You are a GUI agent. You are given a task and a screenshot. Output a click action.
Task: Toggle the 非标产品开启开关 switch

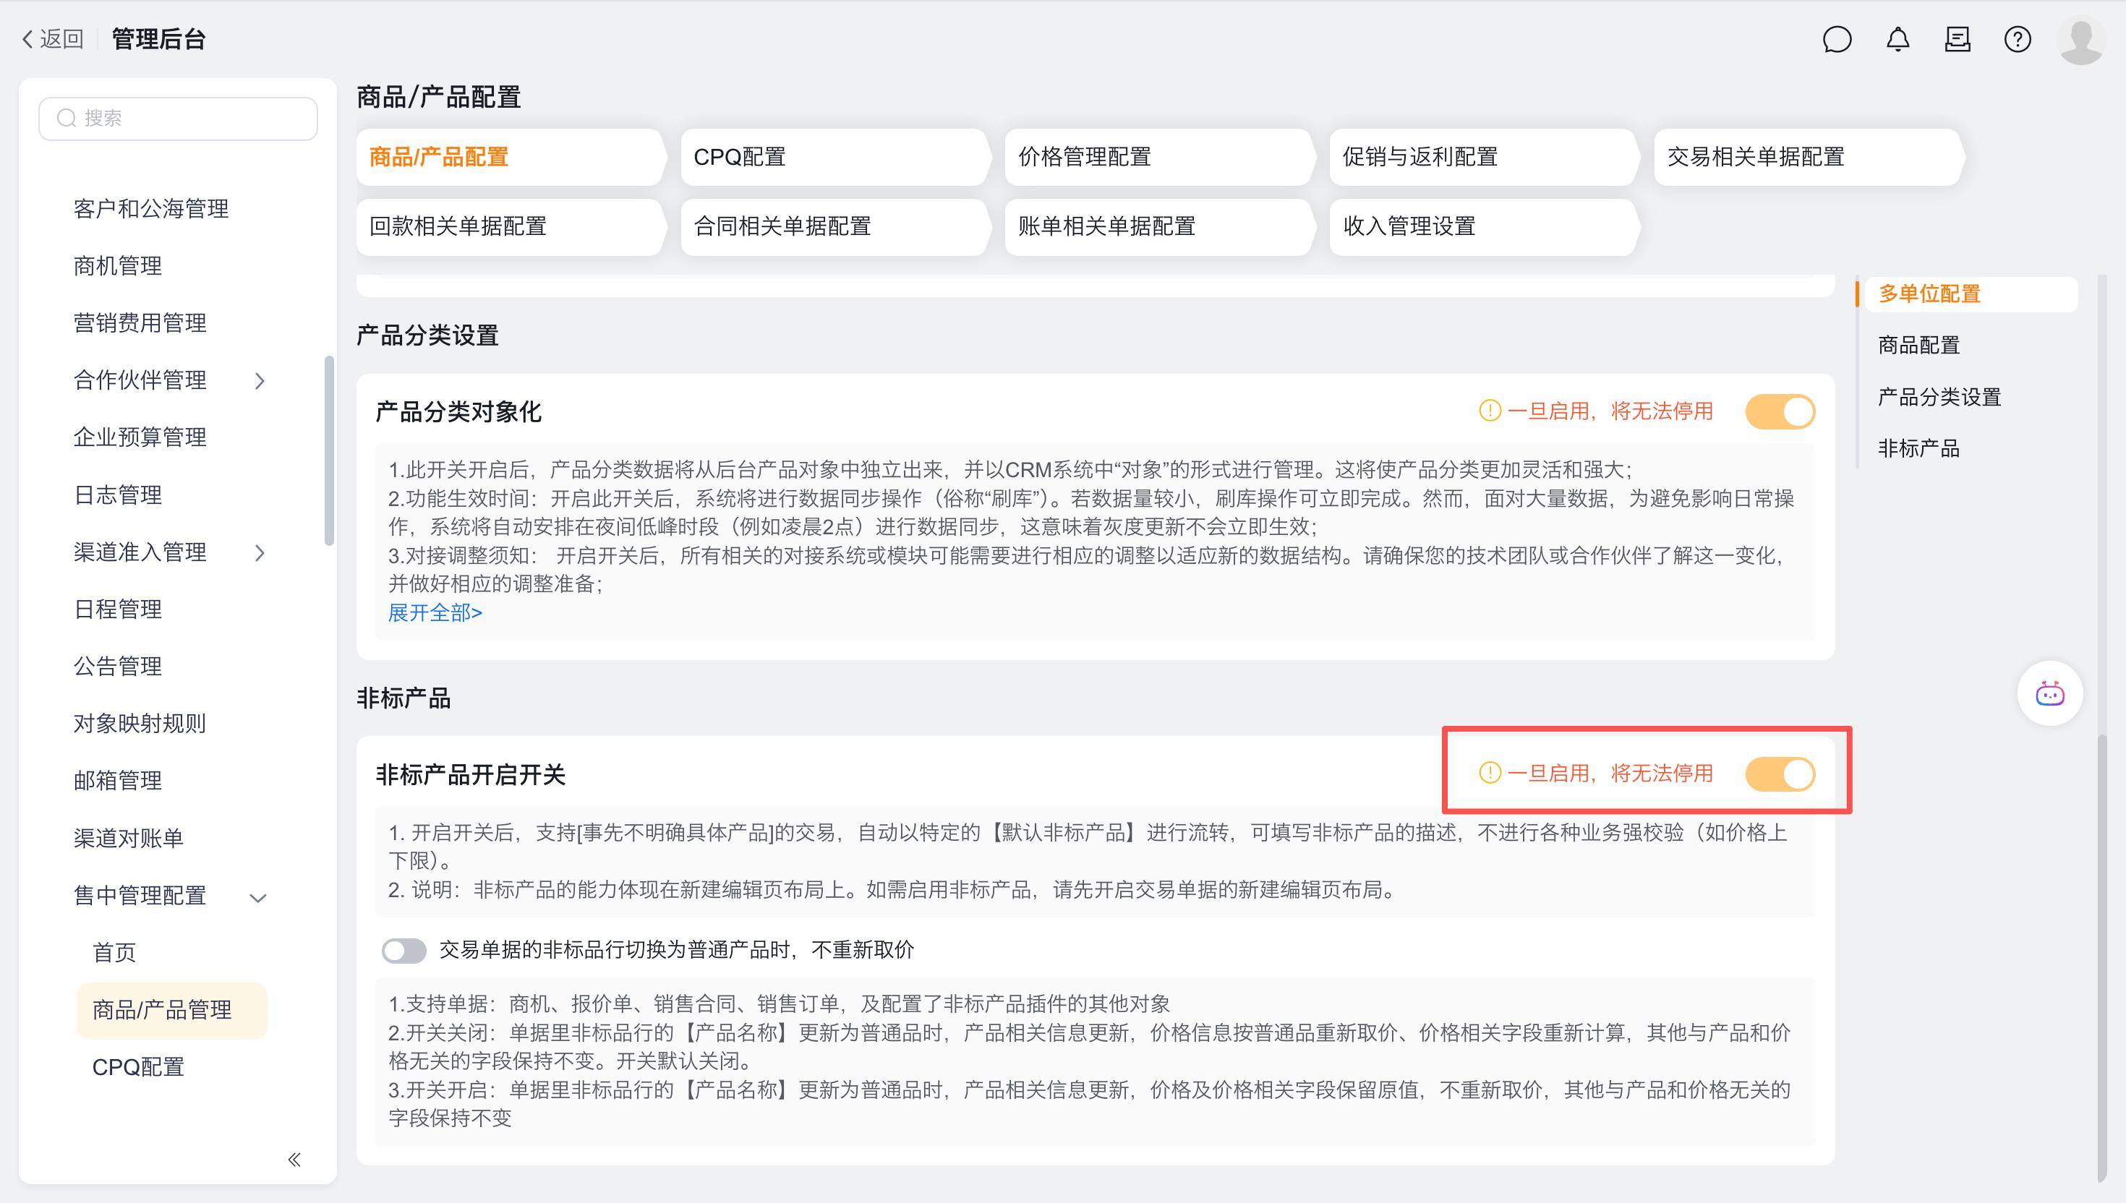pyautogui.click(x=1779, y=774)
